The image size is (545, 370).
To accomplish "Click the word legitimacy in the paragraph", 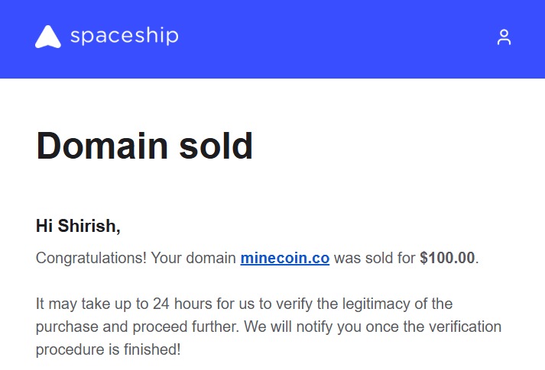I will click(x=376, y=304).
